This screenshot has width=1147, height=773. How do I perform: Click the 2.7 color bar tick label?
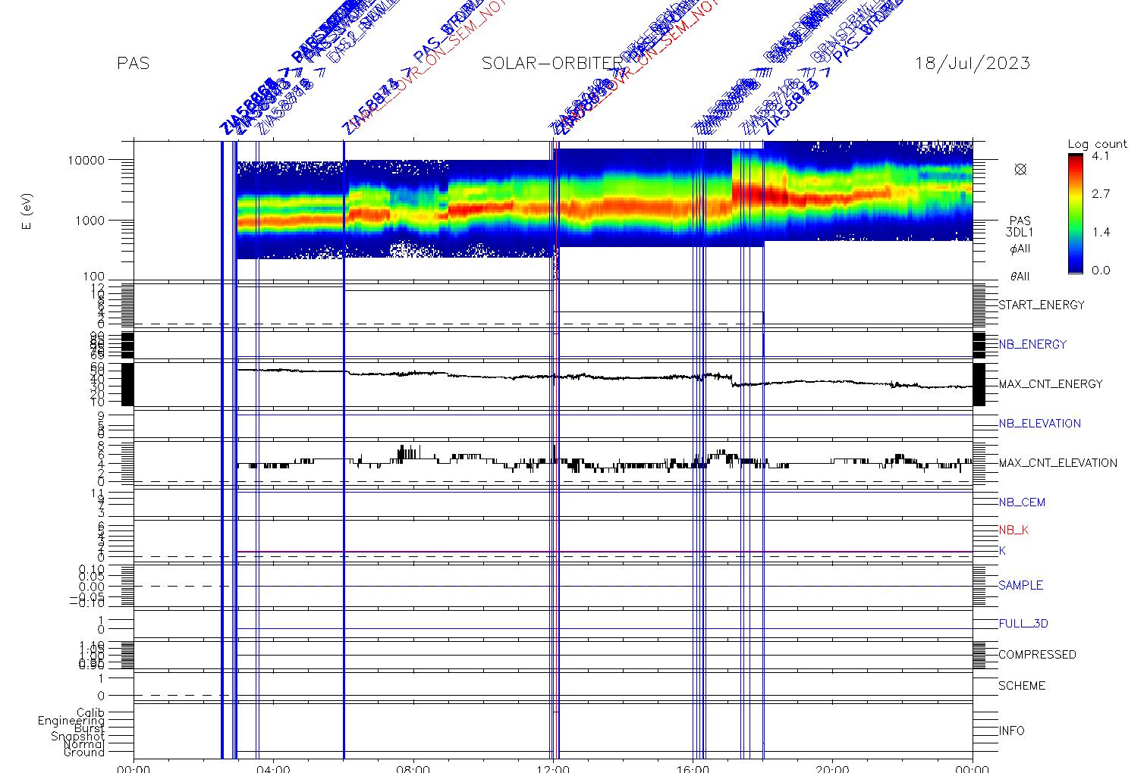tap(1101, 194)
